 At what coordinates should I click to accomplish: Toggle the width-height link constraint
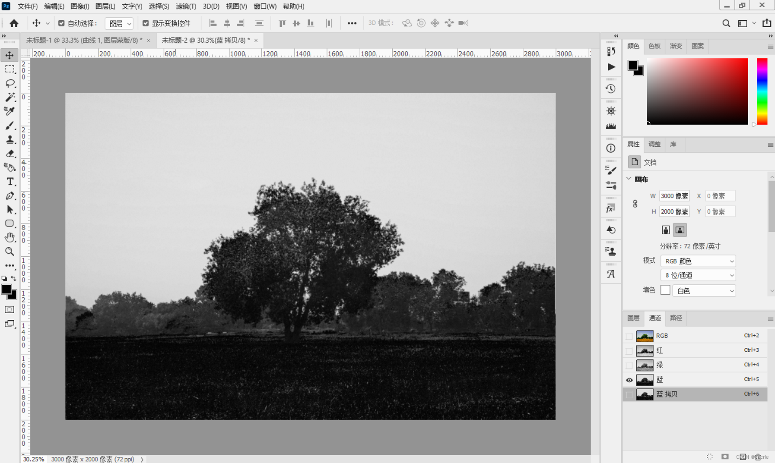click(x=635, y=204)
